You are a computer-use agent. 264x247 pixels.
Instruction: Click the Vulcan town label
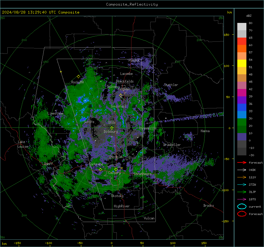[x=149, y=218]
